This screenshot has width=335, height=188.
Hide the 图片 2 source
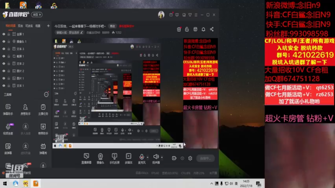4,71
